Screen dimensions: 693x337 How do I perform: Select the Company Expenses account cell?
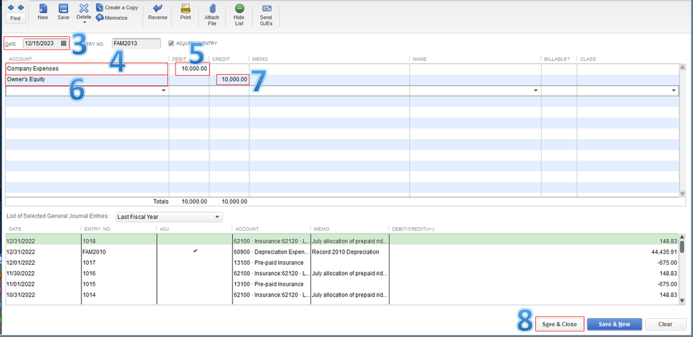coord(87,69)
